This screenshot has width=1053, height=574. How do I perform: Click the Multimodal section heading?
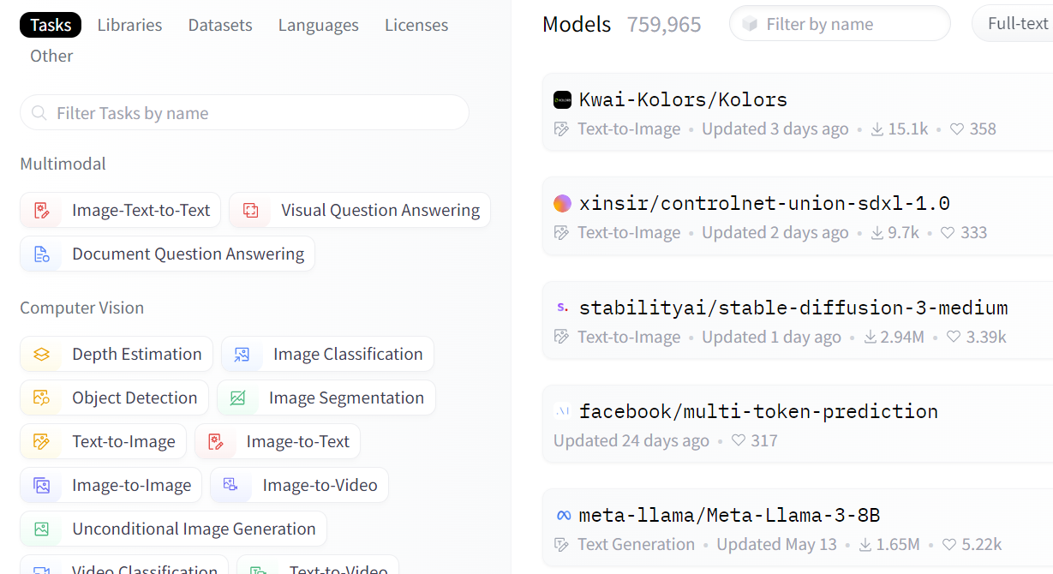click(x=63, y=164)
